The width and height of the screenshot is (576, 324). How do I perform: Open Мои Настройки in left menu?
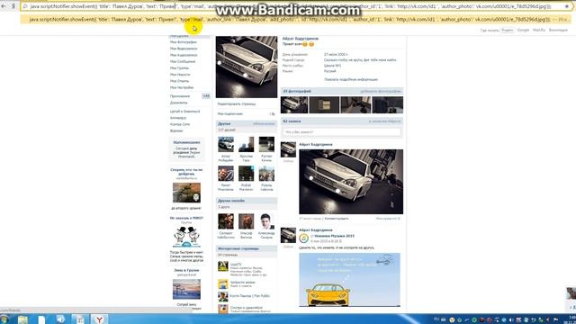click(182, 87)
